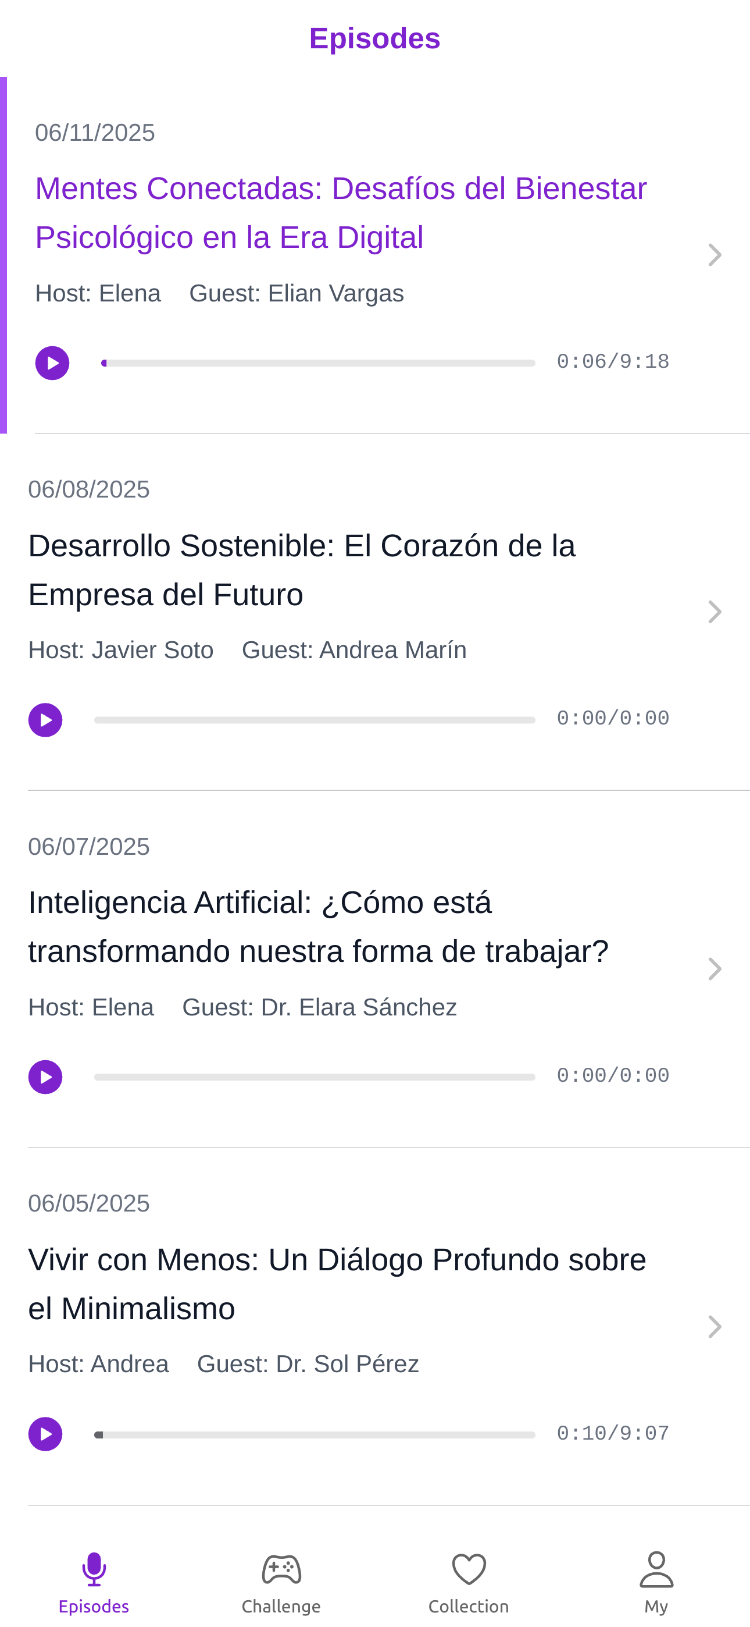Open the Inteligencia Artificial episode title

pyautogui.click(x=318, y=926)
